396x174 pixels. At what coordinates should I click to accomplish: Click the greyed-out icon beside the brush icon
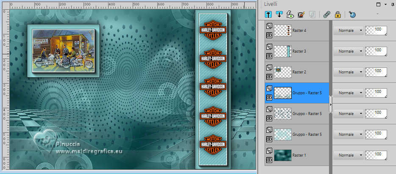(312, 15)
